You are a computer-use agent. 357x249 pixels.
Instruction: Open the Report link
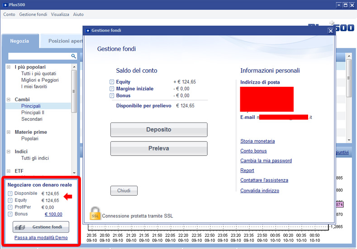point(247,170)
